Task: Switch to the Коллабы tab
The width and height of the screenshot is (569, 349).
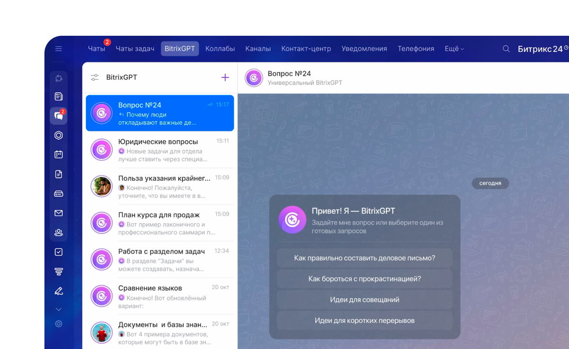Action: click(220, 49)
